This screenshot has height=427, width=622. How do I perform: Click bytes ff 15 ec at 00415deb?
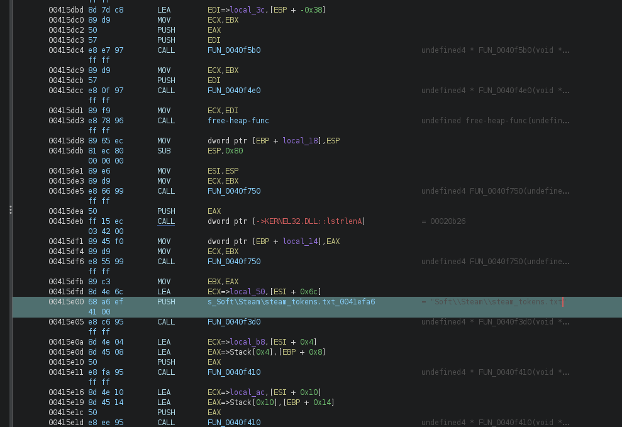coord(106,221)
